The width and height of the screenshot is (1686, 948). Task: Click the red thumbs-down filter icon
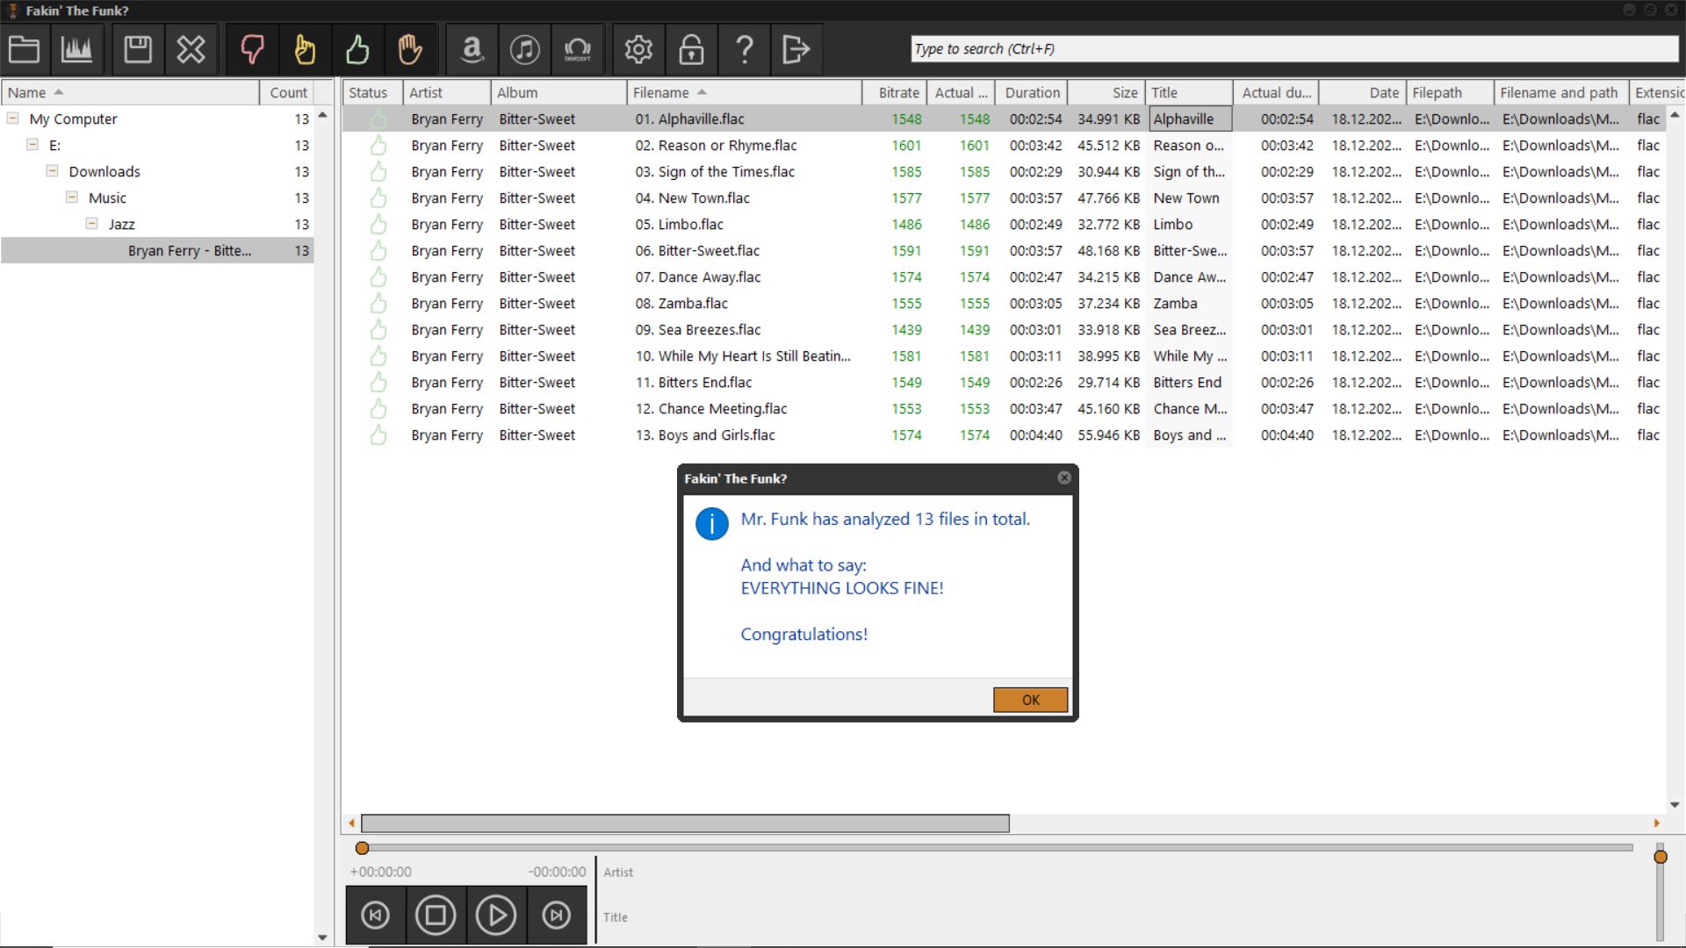[x=252, y=49]
